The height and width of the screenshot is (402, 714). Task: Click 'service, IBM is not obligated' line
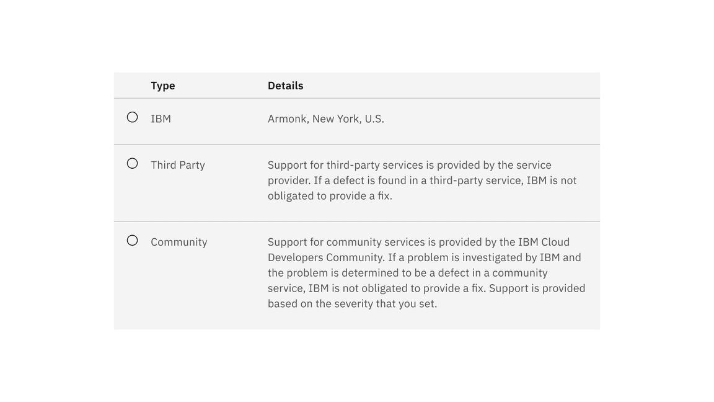(x=426, y=288)
